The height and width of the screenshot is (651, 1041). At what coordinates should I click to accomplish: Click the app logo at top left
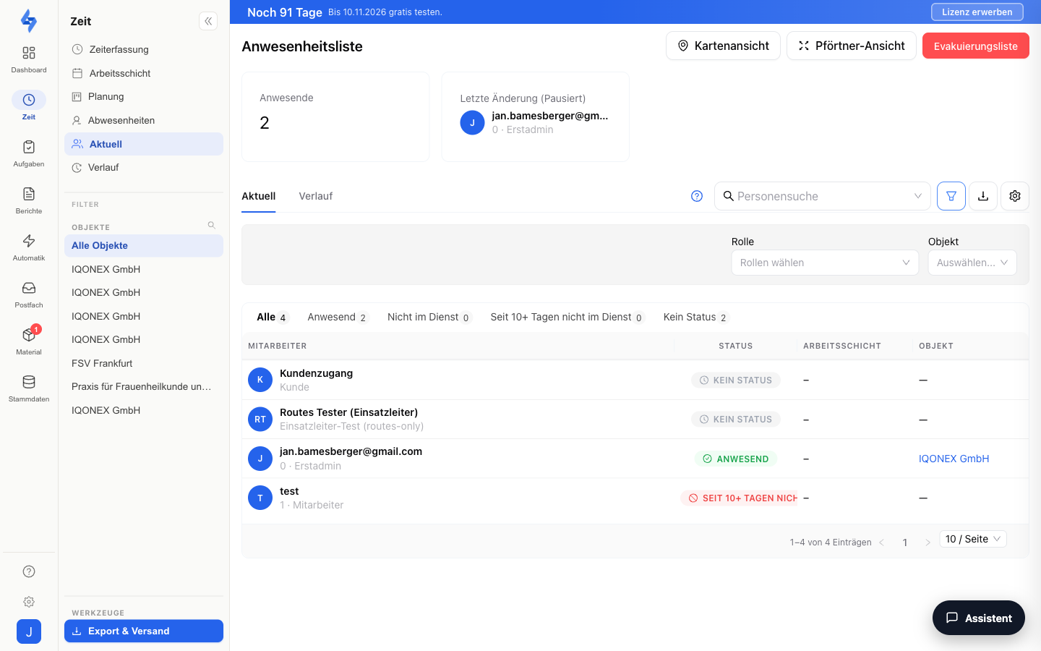tap(29, 21)
